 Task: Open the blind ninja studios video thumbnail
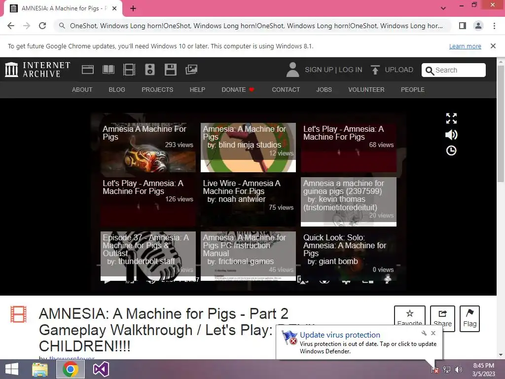click(248, 147)
